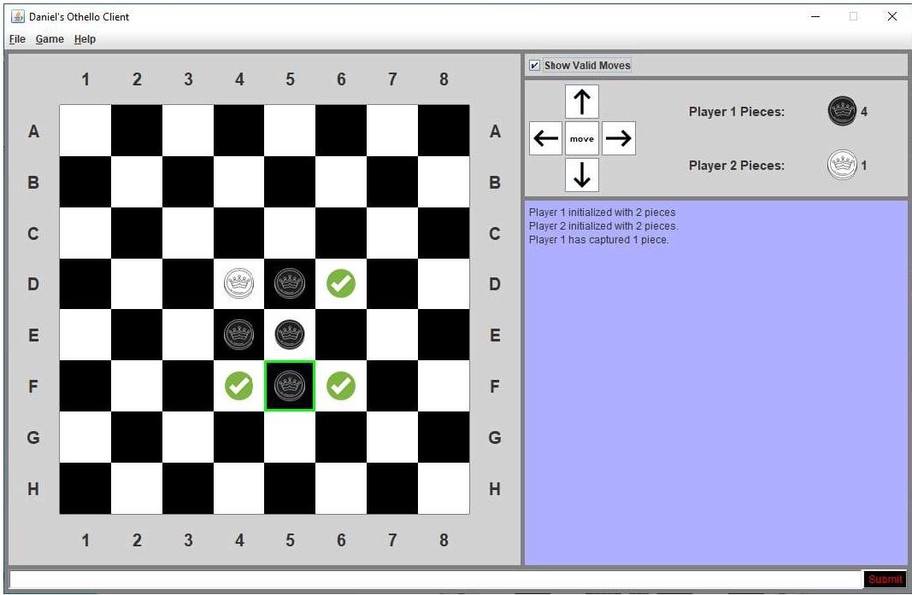
Task: Click the white piece at D4
Action: [238, 283]
